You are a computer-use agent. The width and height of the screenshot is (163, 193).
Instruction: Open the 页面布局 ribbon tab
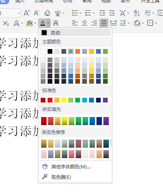[44, 1]
